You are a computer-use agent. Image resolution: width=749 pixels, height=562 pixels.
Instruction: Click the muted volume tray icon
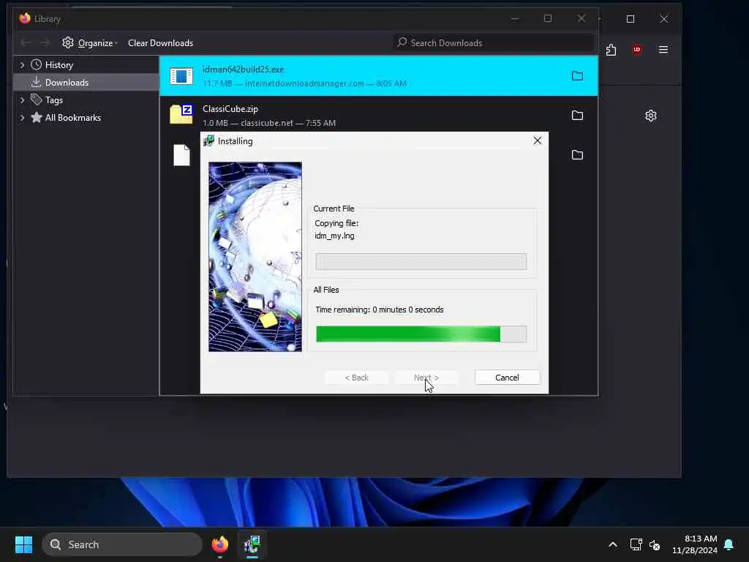pos(655,544)
